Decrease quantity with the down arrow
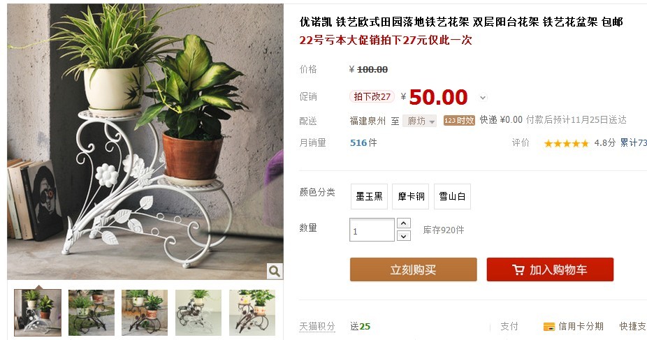The width and height of the screenshot is (647, 340). tap(404, 236)
